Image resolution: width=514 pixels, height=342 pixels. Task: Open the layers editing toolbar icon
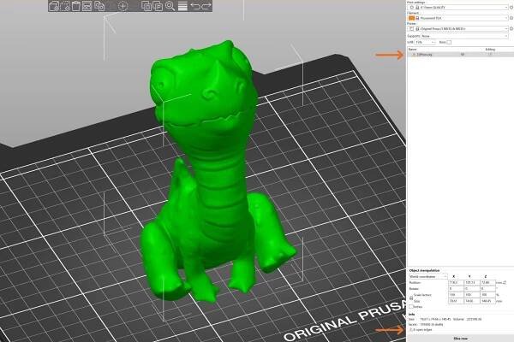click(182, 6)
